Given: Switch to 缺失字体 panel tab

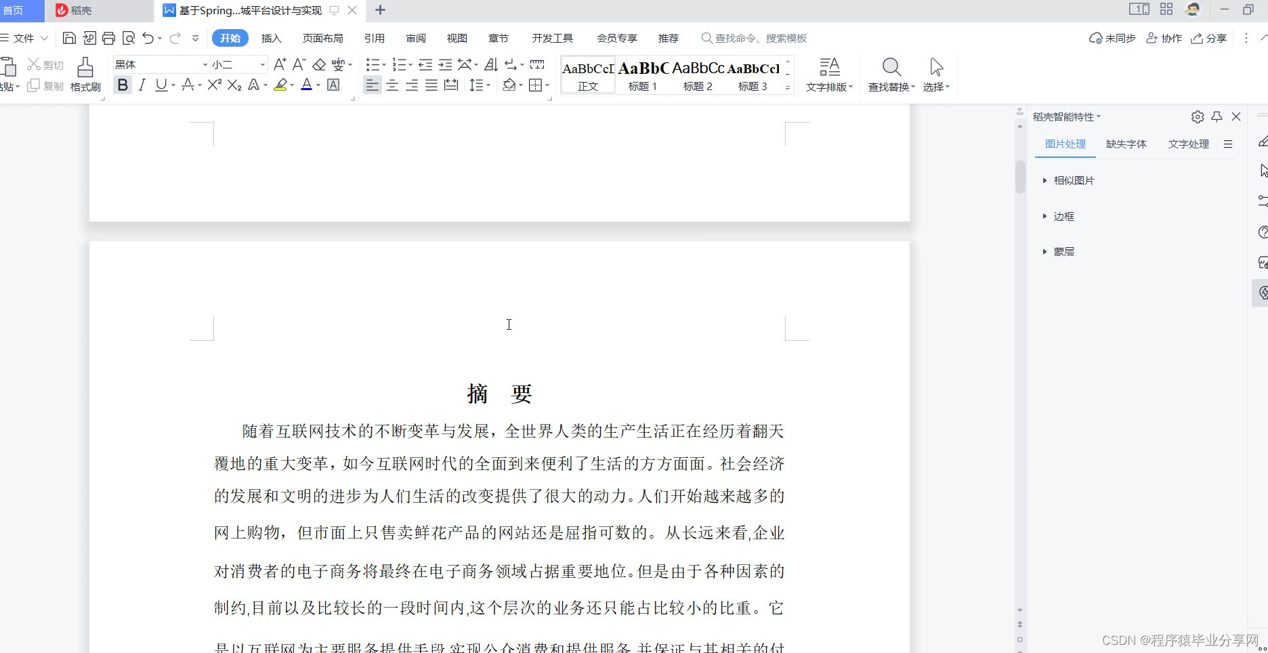Looking at the screenshot, I should [1126, 144].
